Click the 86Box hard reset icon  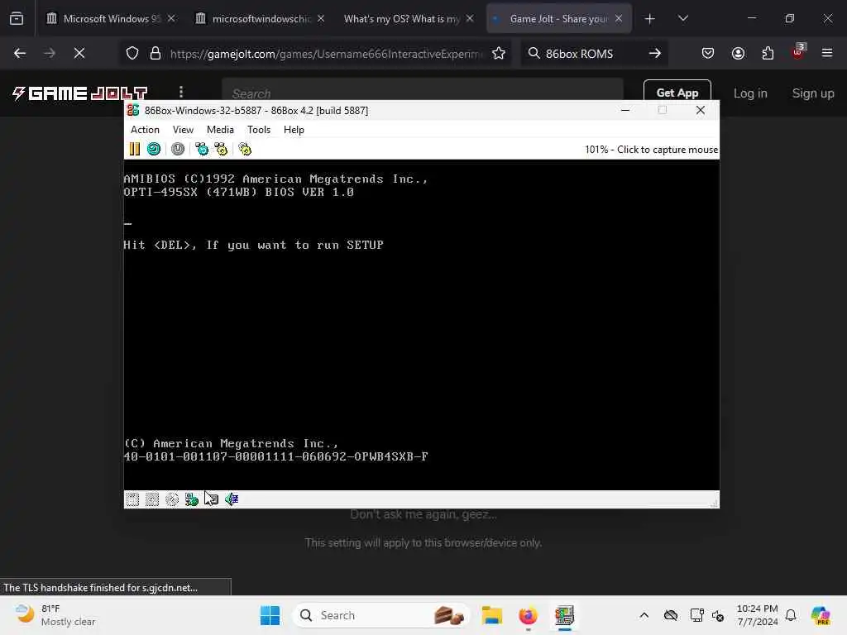pos(154,149)
